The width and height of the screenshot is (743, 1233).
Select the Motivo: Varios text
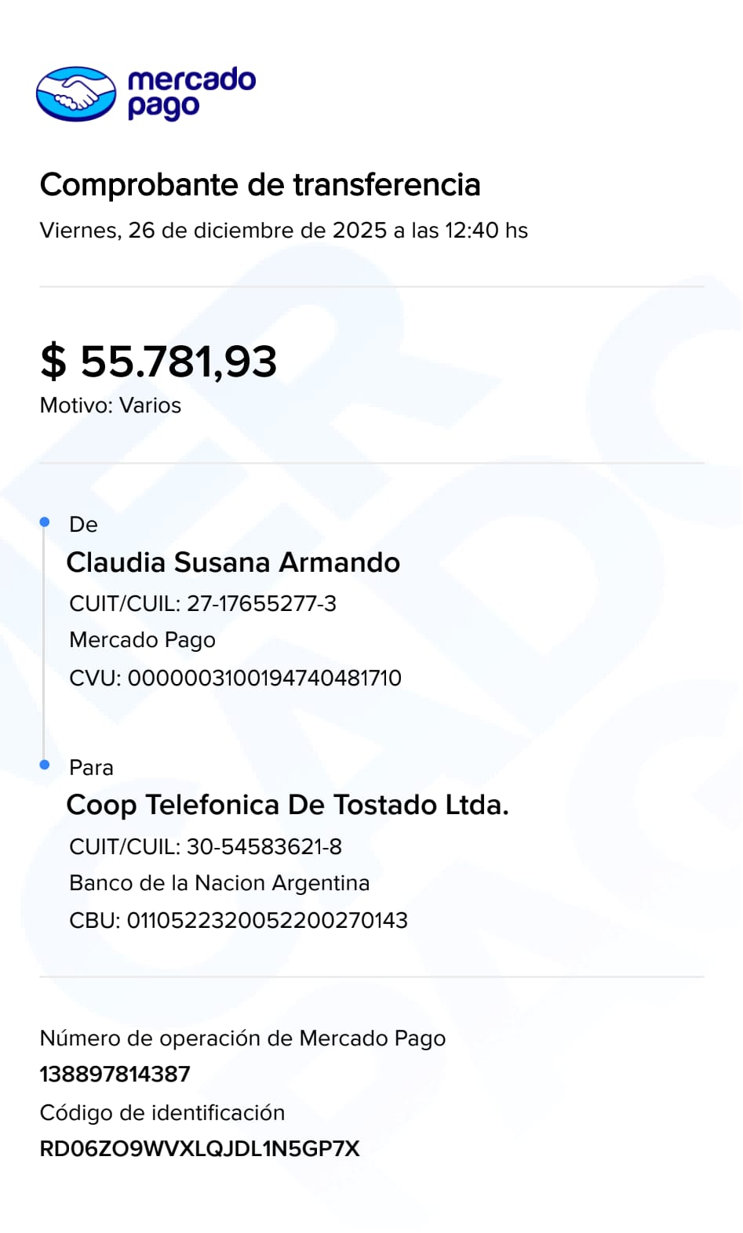(111, 406)
